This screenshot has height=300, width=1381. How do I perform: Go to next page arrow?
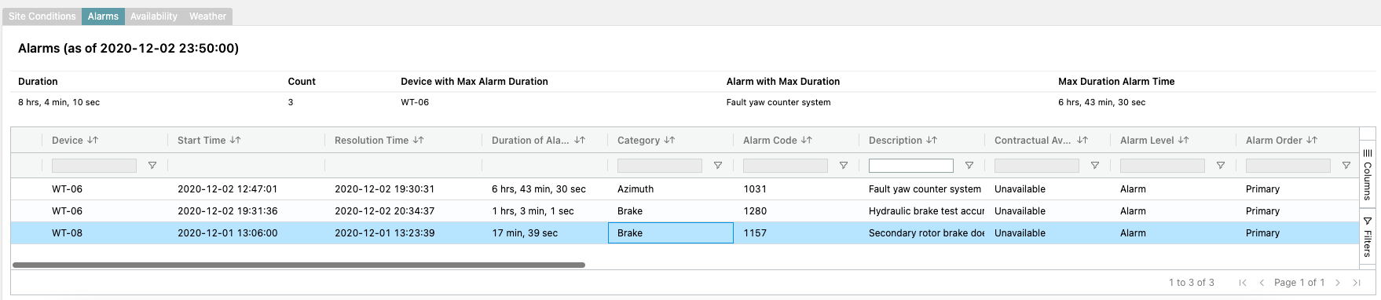point(1338,283)
